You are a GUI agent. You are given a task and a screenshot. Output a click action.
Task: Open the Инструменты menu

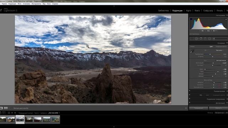(x=36, y=4)
